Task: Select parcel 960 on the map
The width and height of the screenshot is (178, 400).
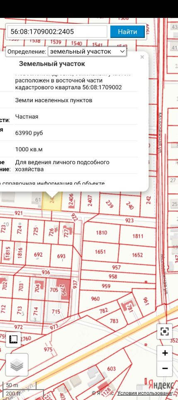Action: [95, 298]
